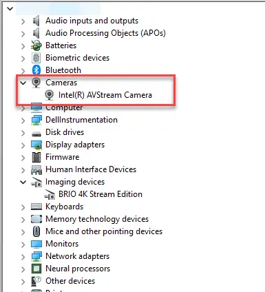265x292 pixels.
Task: Select Audio Processing Objects (APOs) label
Action: (105, 33)
